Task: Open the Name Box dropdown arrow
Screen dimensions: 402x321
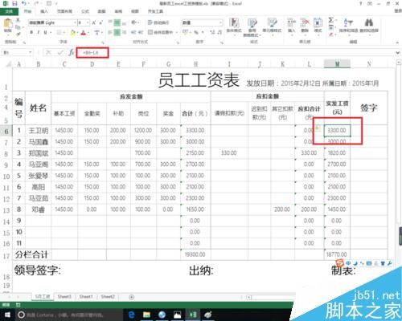Action: point(31,52)
